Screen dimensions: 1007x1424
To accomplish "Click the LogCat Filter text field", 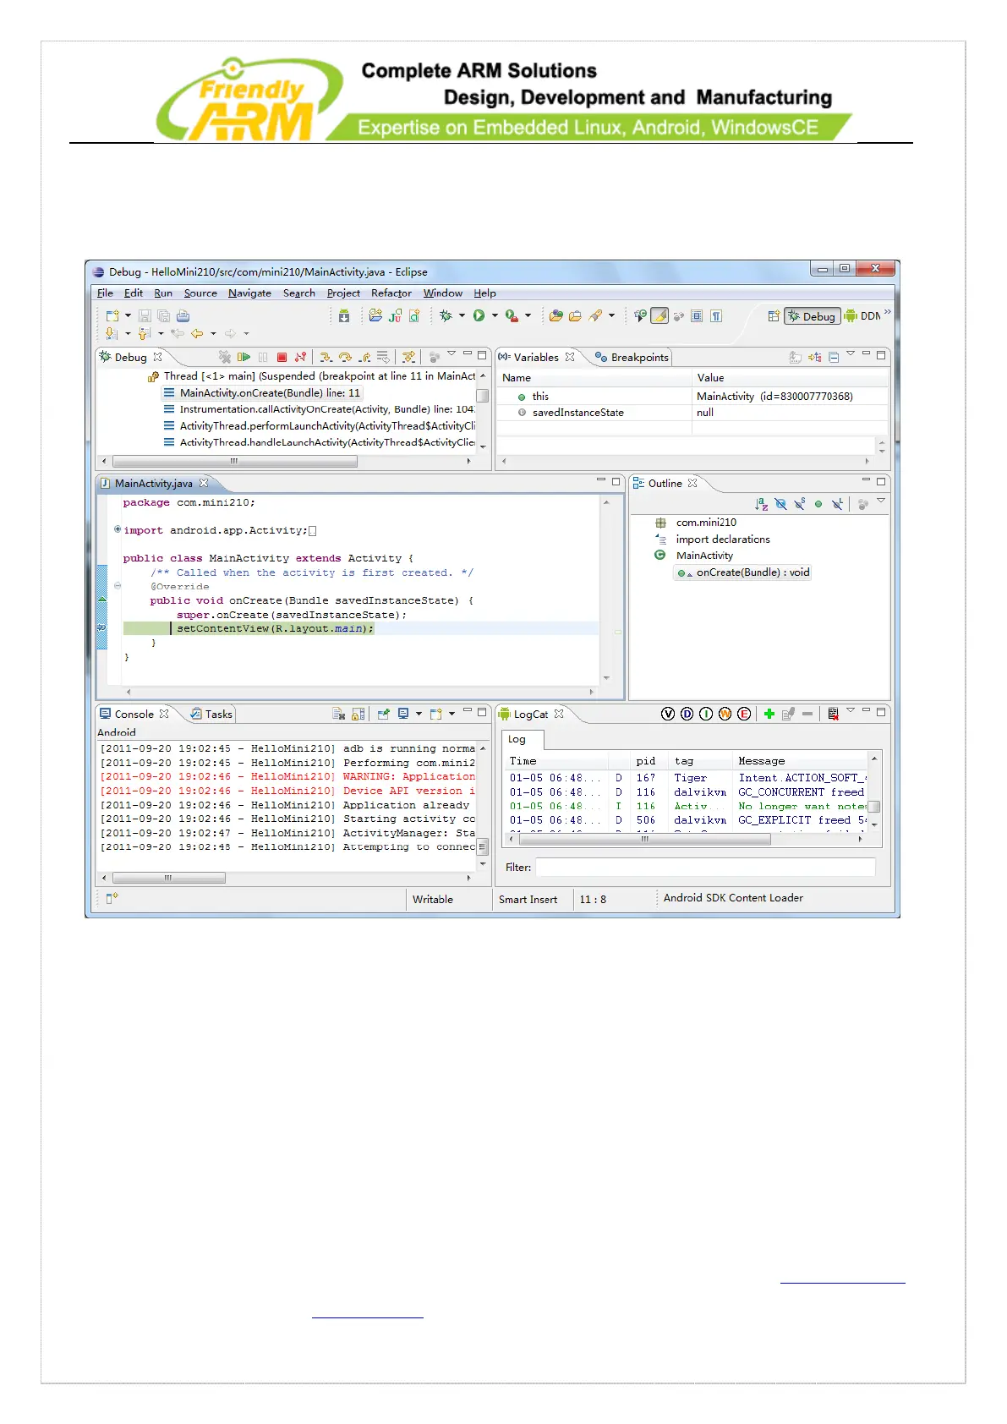I will click(704, 868).
